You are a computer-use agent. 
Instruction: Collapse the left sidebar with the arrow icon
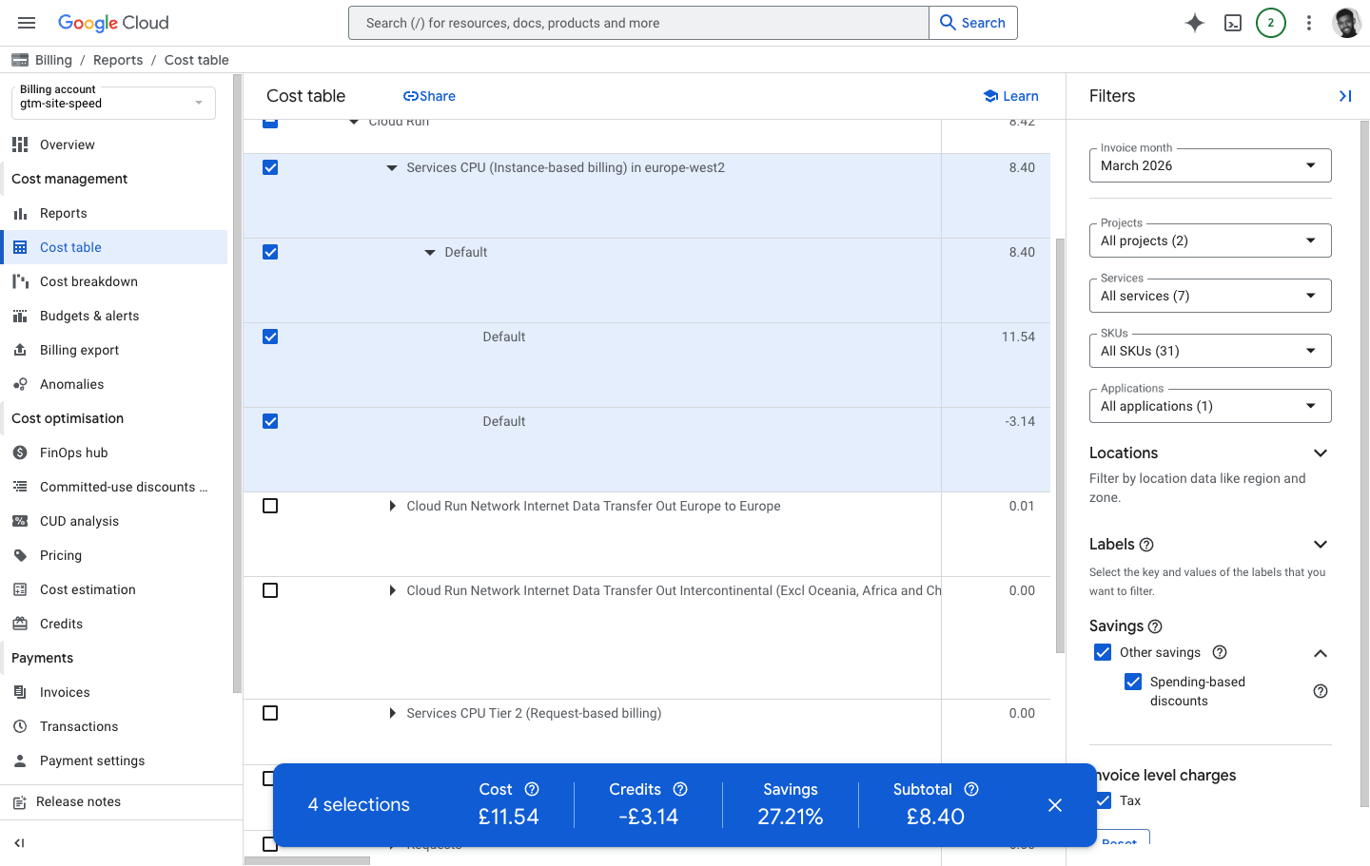click(20, 843)
